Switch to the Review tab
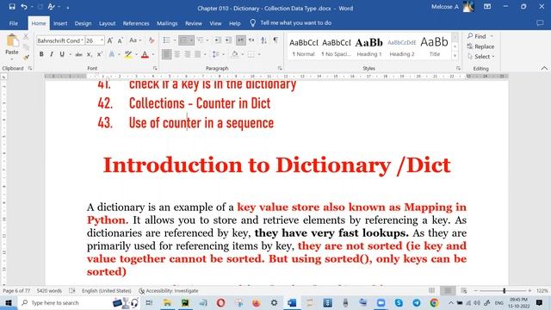This screenshot has height=310, width=551. point(194,23)
